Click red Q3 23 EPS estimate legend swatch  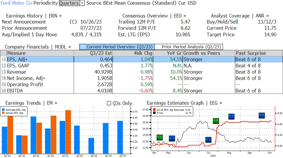(x=154, y=110)
